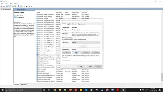Click the Pause Service toolbar icon
The width and height of the screenshot is (163, 92).
pyautogui.click(x=29, y=6)
